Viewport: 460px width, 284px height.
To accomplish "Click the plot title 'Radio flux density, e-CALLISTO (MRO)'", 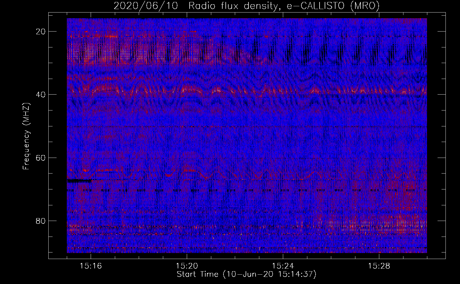I will pos(284,6).
